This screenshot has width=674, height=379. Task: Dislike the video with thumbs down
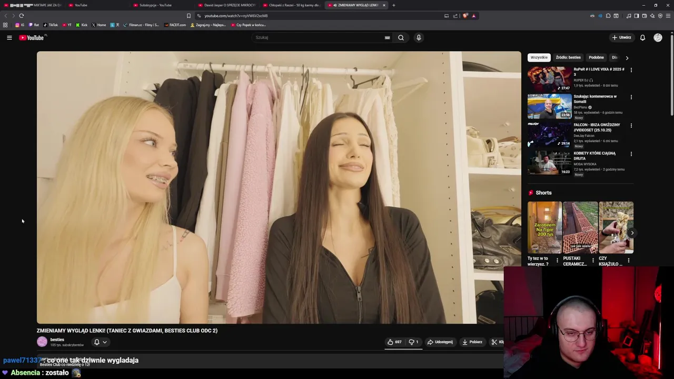(413, 342)
